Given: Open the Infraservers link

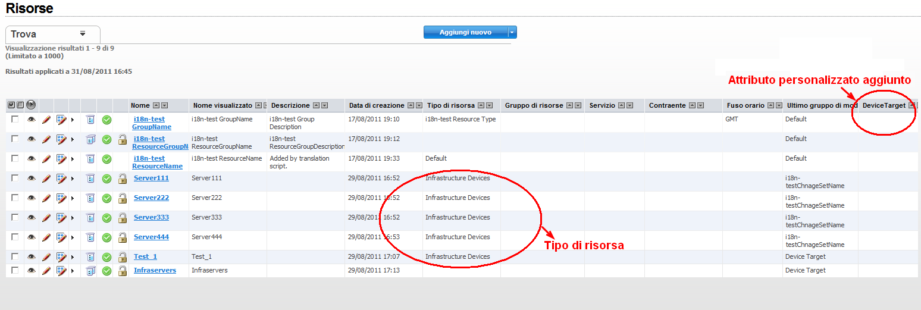Looking at the screenshot, I should pos(155,270).
